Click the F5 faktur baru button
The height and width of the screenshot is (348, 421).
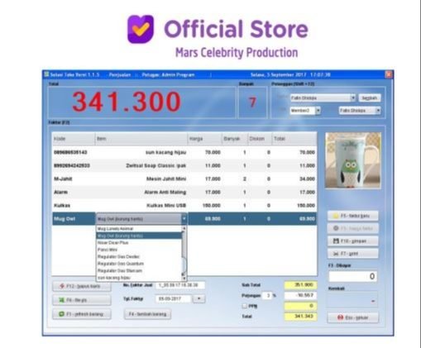(x=352, y=216)
